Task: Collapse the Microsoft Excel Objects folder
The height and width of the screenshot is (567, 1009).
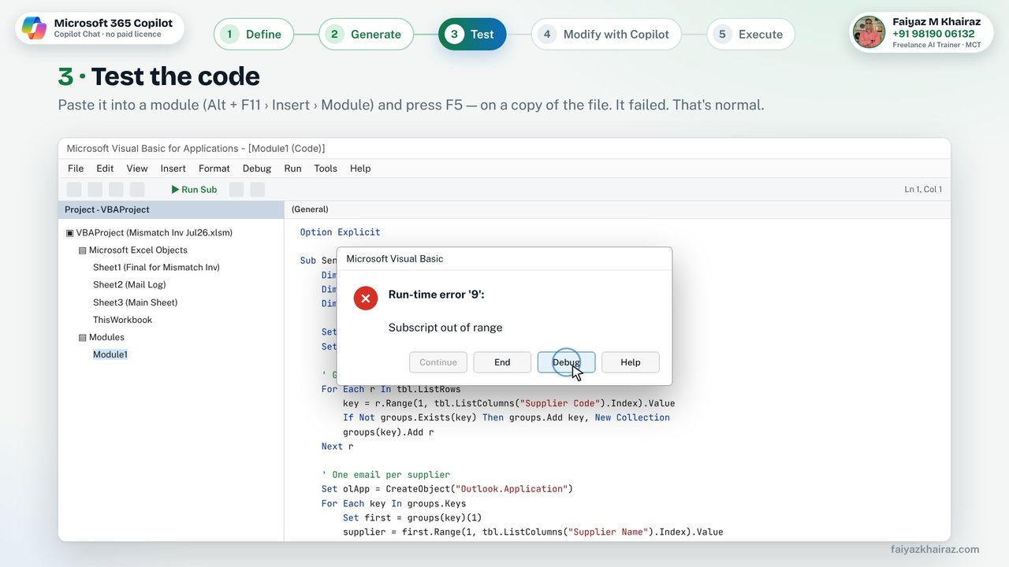Action: (83, 250)
